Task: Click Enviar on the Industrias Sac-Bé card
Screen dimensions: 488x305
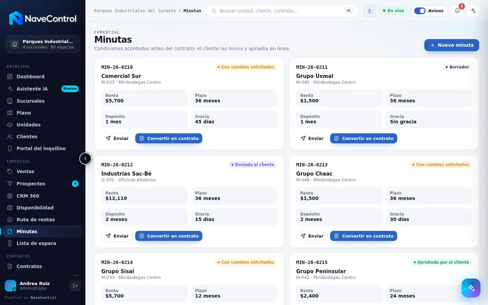Action: tap(117, 236)
